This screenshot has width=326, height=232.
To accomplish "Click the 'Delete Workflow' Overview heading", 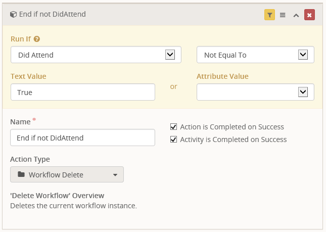I will pos(57,196).
